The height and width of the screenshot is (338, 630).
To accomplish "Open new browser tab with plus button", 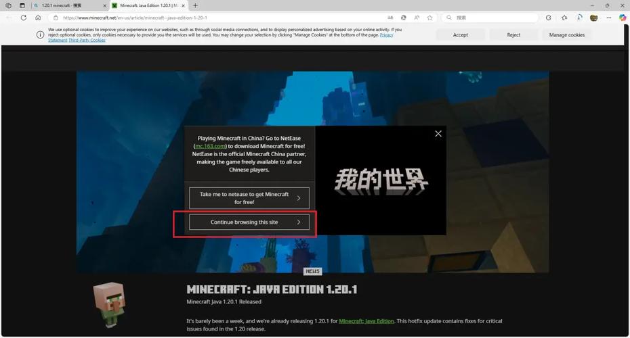I will 195,5.
